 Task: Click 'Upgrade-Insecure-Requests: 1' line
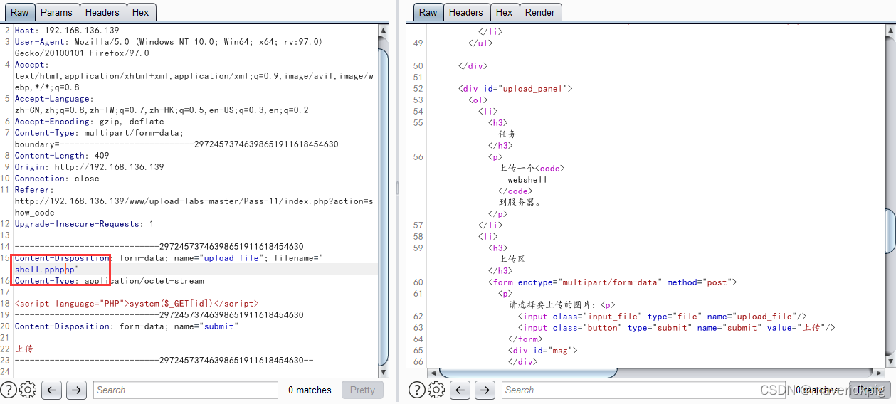84,224
